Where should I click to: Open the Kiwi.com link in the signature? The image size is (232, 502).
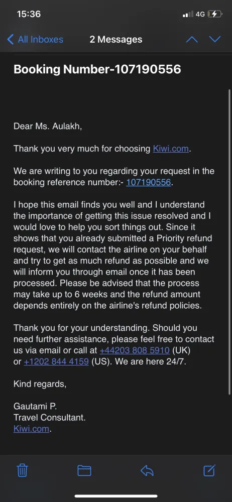(x=32, y=428)
